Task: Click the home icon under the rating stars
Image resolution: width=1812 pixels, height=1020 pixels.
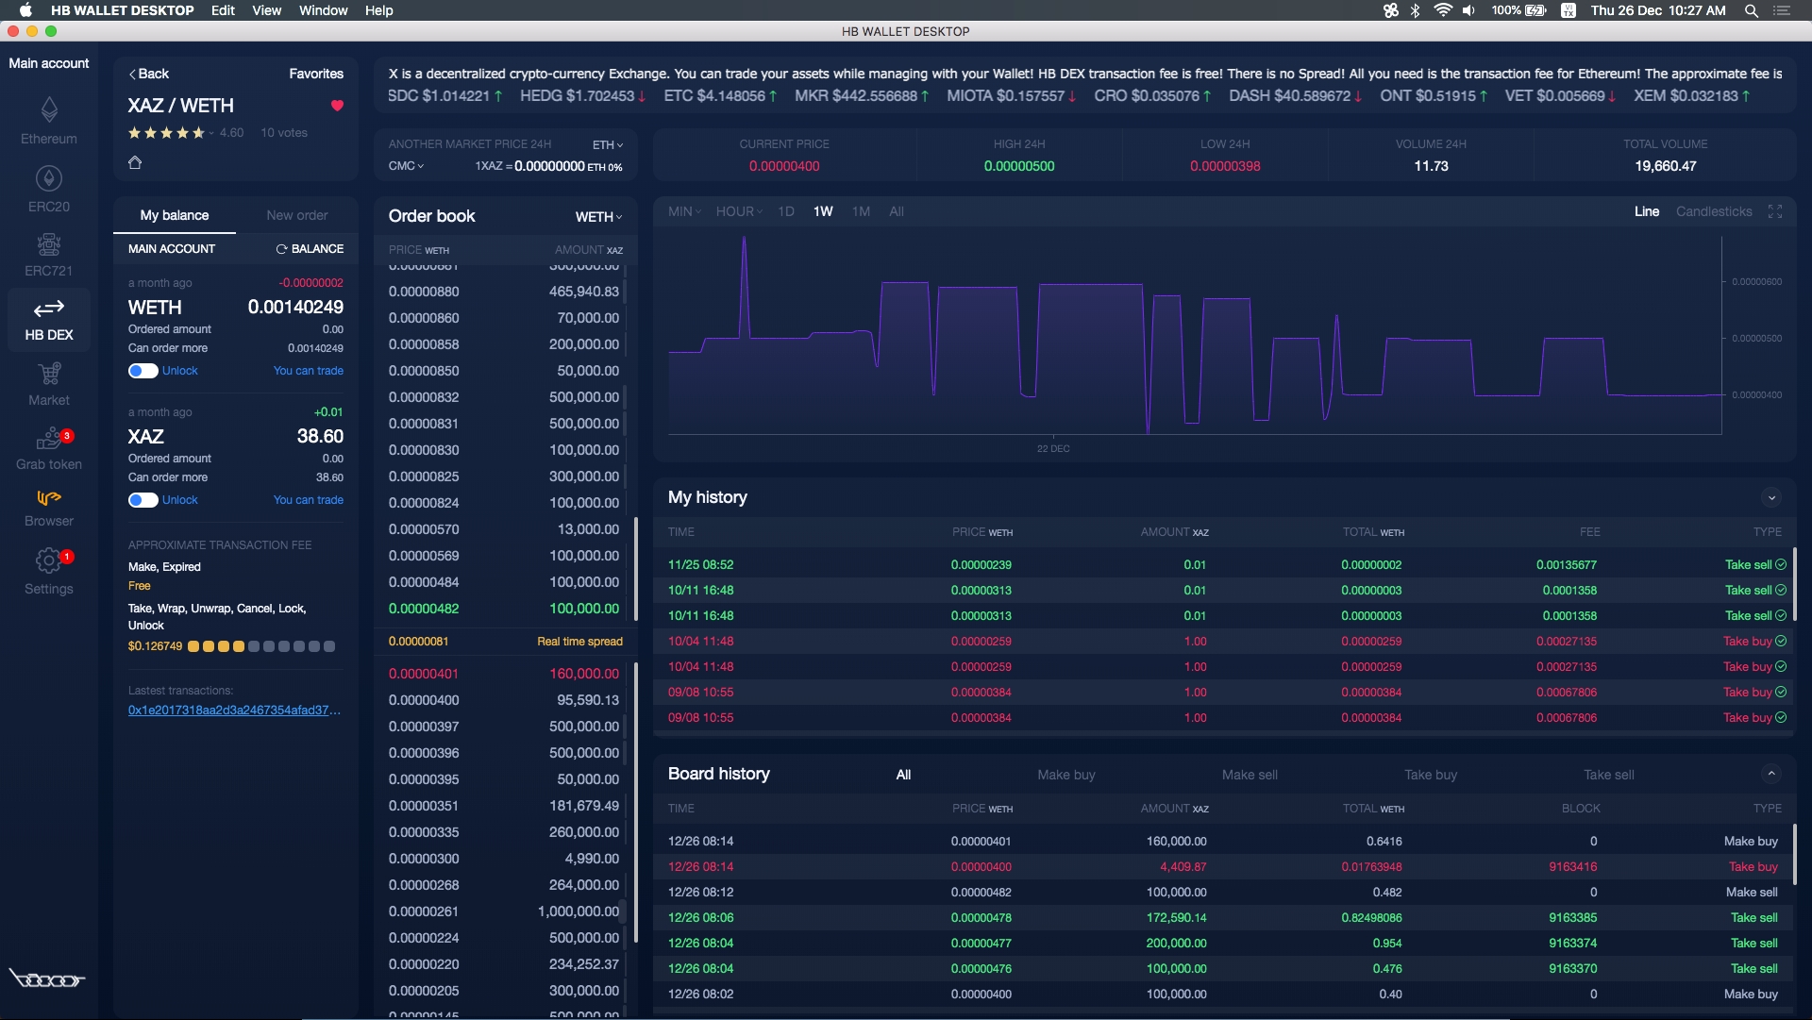Action: 135,162
